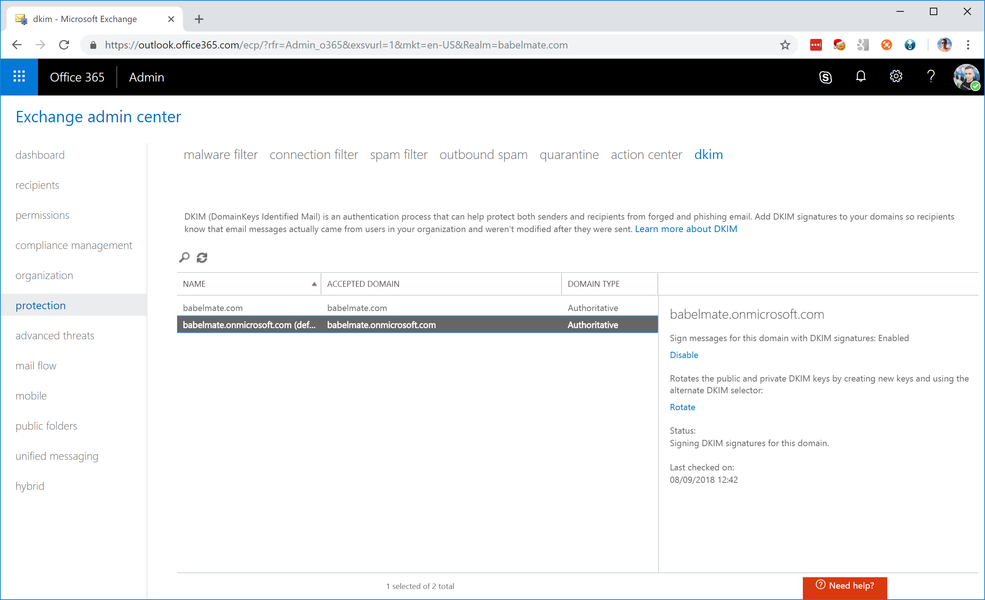Open the help question mark icon
985x600 pixels.
[x=931, y=76]
